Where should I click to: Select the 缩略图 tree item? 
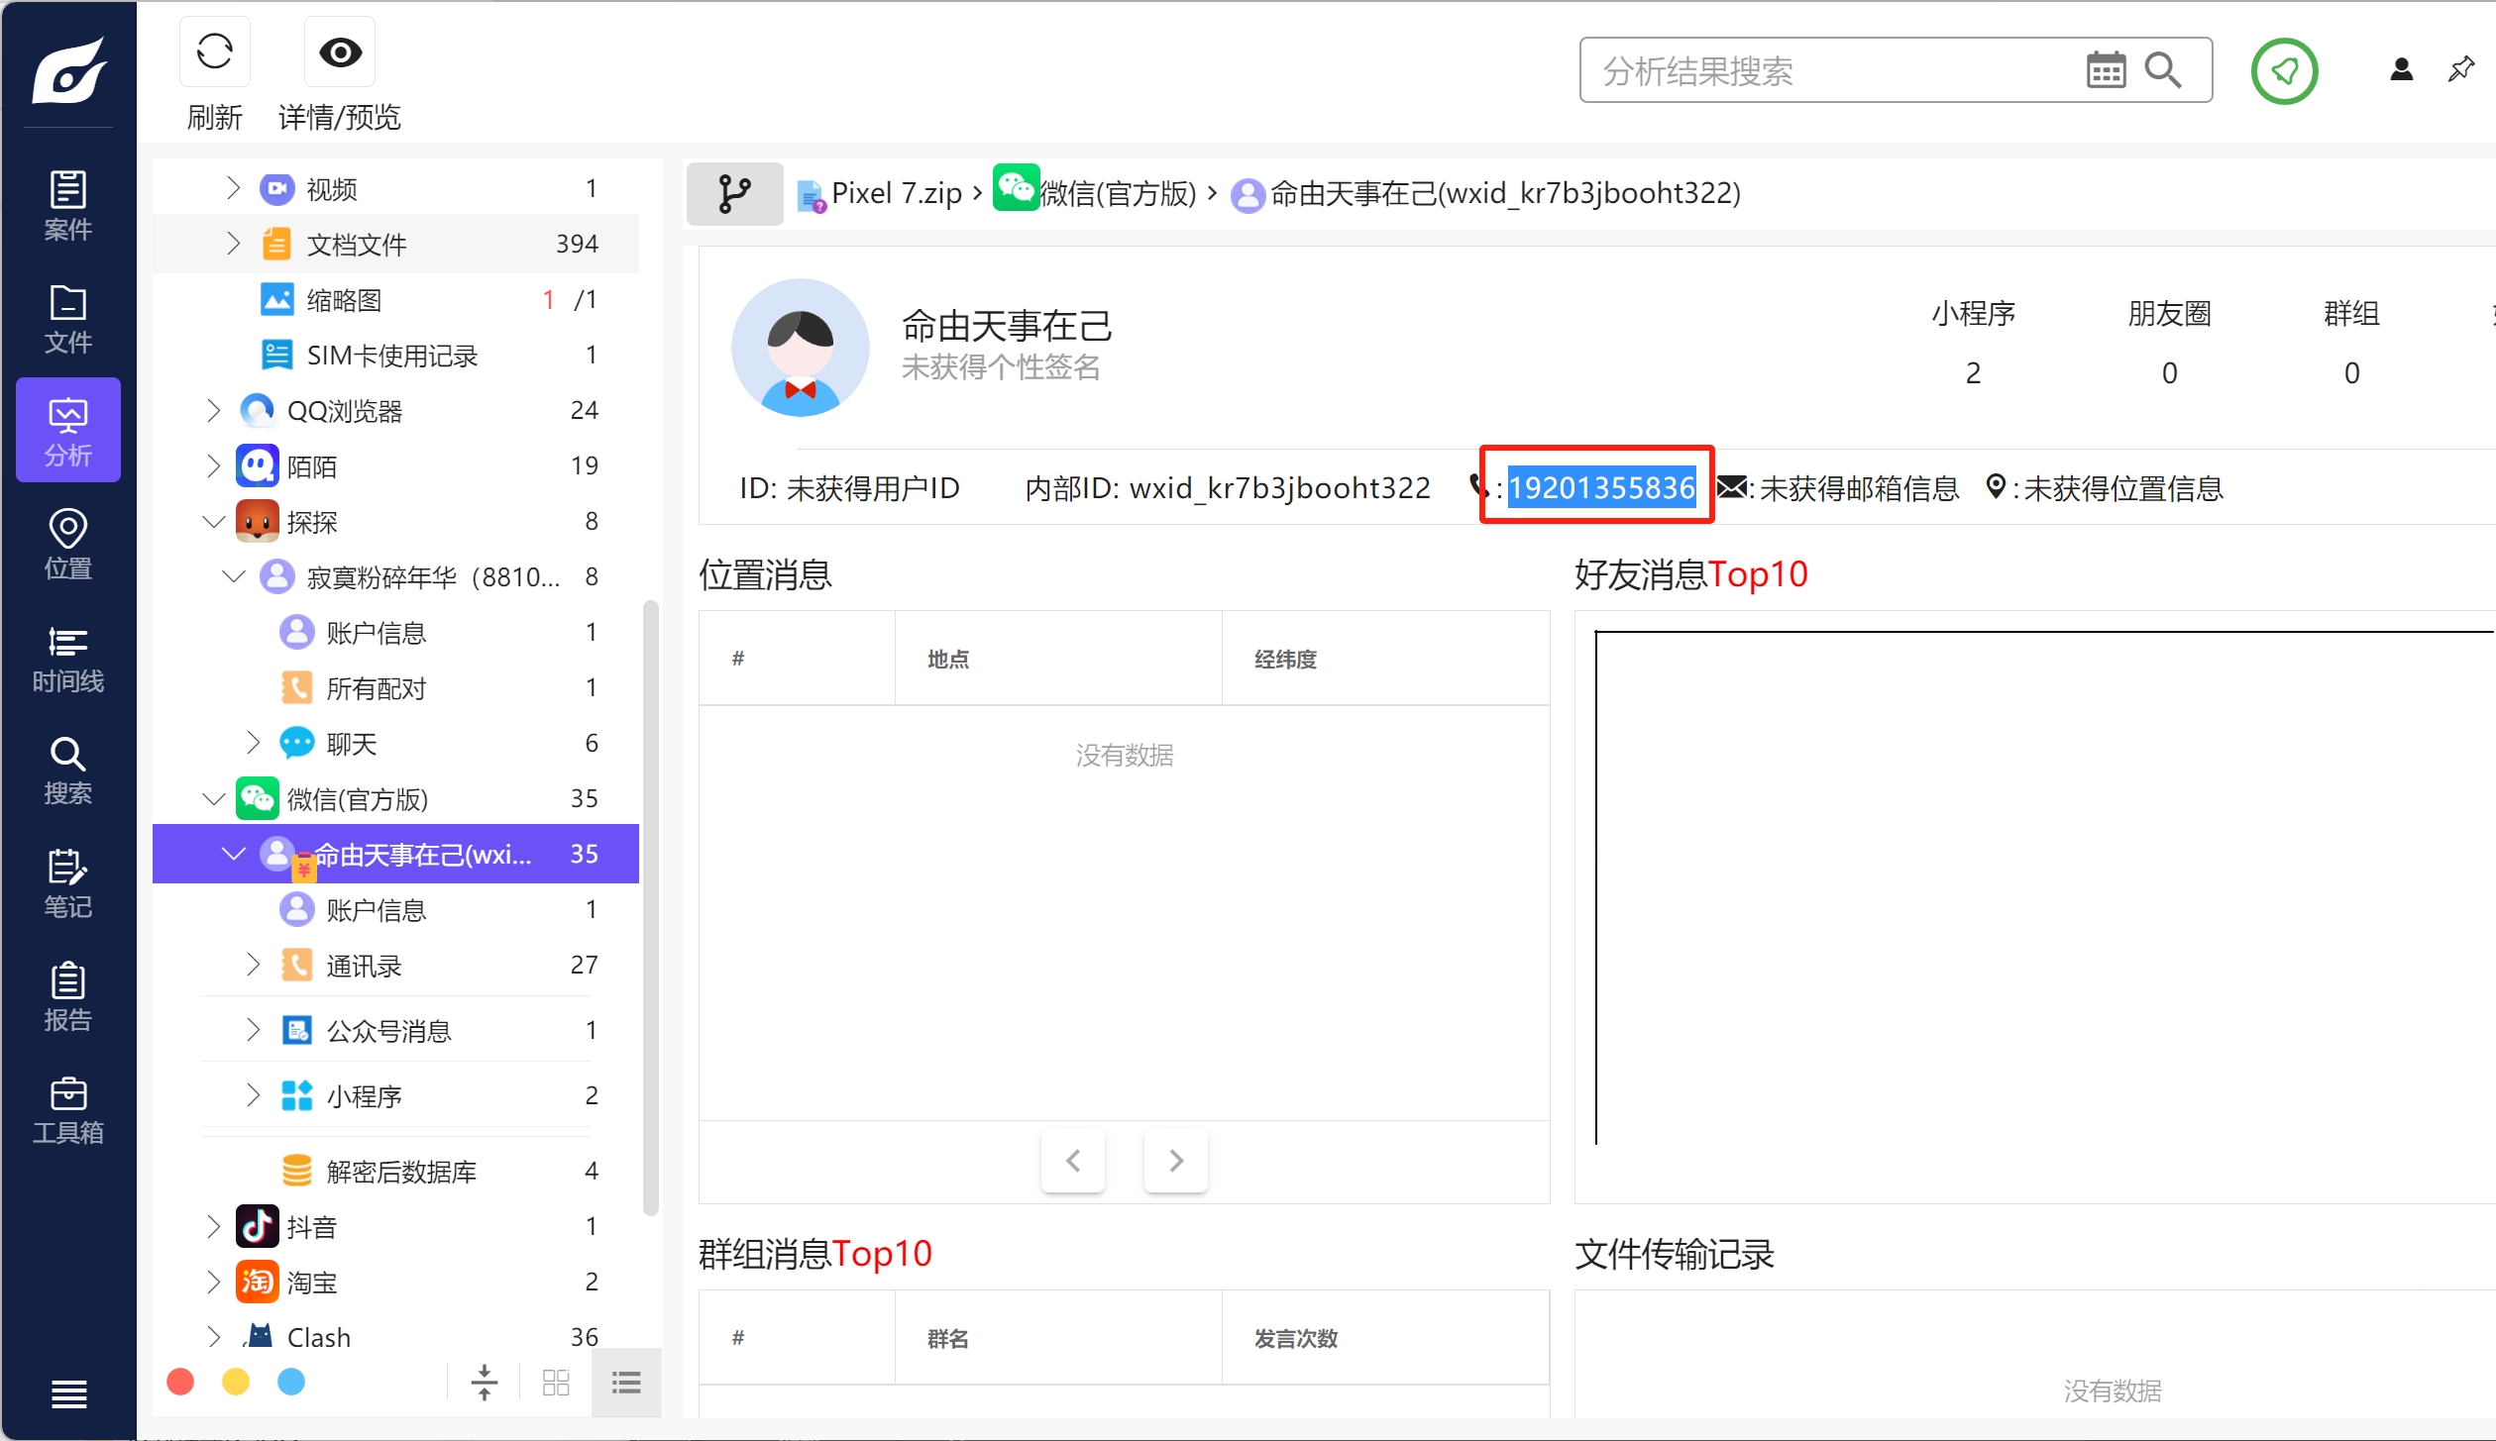click(x=396, y=299)
